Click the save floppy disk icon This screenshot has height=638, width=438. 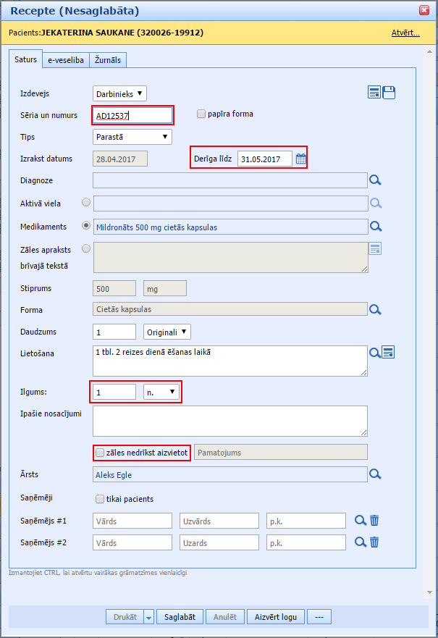[389, 92]
